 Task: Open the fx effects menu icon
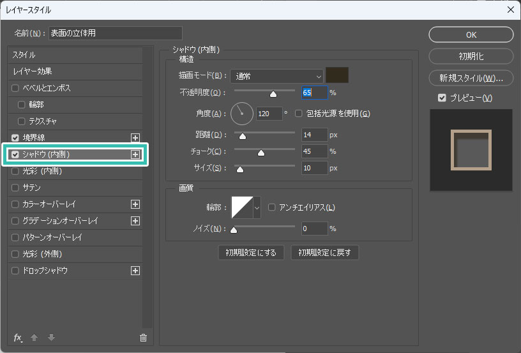[18, 338]
